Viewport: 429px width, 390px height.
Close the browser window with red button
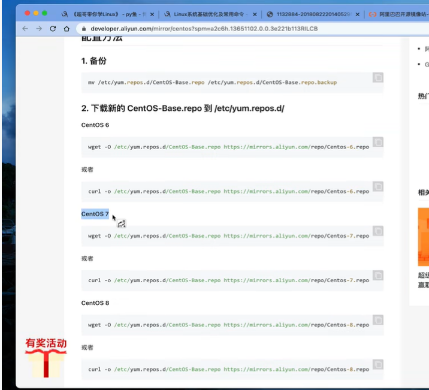27,13
